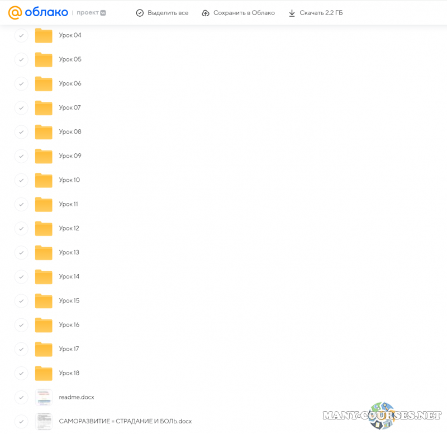The height and width of the screenshot is (434, 447).
Task: Open the Урок 04 folder icon
Action: (x=44, y=36)
